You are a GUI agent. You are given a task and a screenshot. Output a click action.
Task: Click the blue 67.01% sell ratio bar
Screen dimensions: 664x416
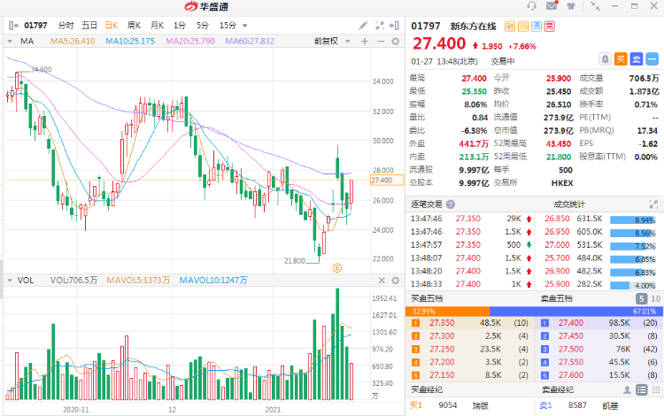pos(576,311)
